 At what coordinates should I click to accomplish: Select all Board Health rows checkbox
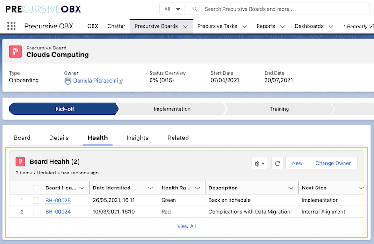pyautogui.click(x=36, y=188)
